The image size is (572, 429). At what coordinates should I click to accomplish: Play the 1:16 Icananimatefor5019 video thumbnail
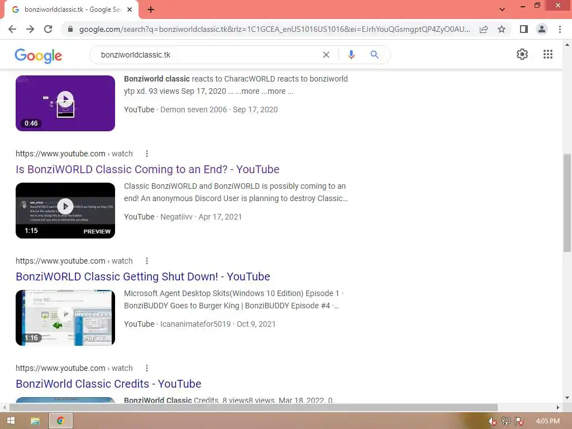tap(65, 318)
